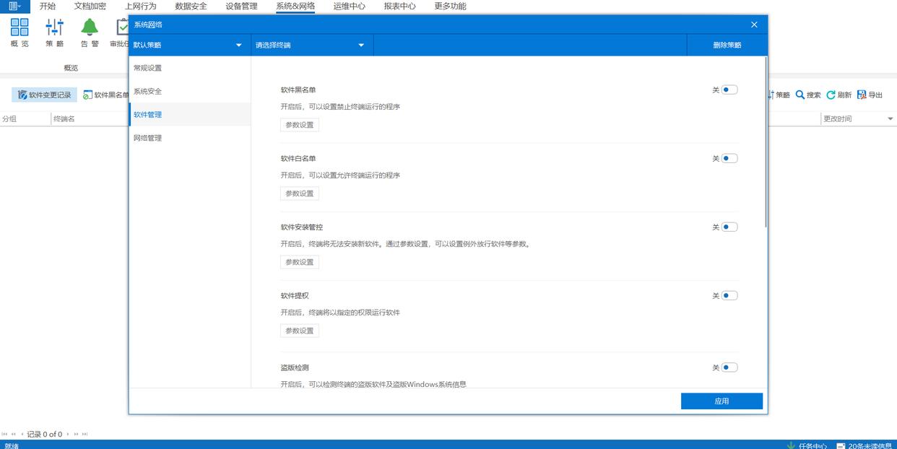Open the 请选择终端 terminal dropdown

pos(361,45)
